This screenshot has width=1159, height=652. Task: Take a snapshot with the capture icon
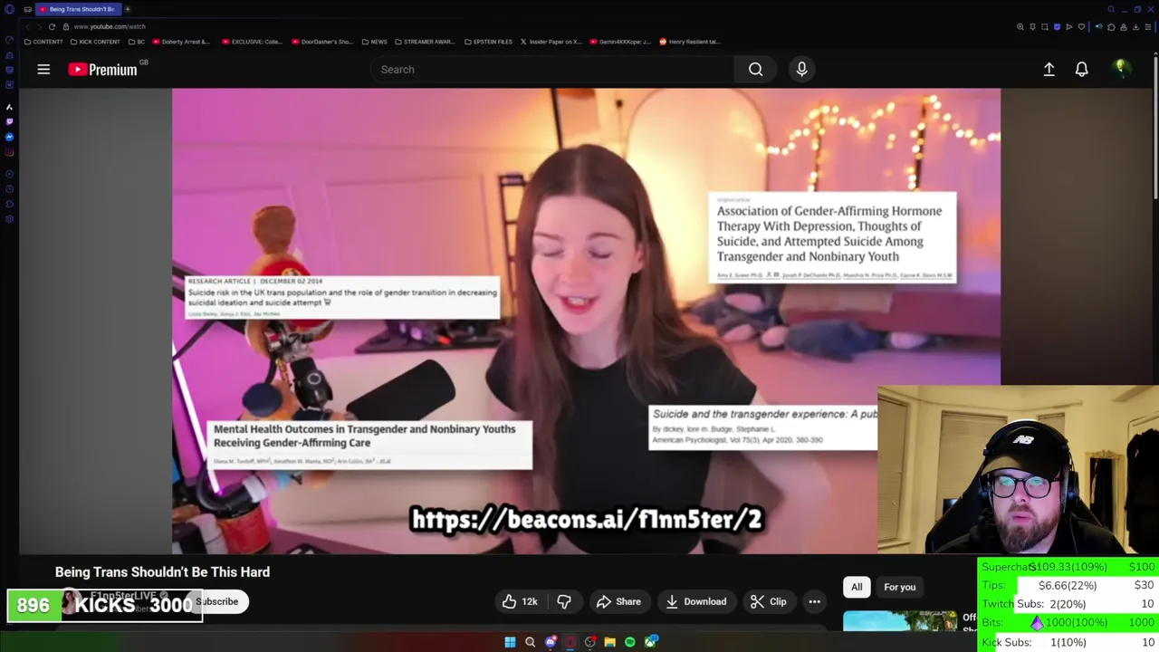pyautogui.click(x=1045, y=27)
